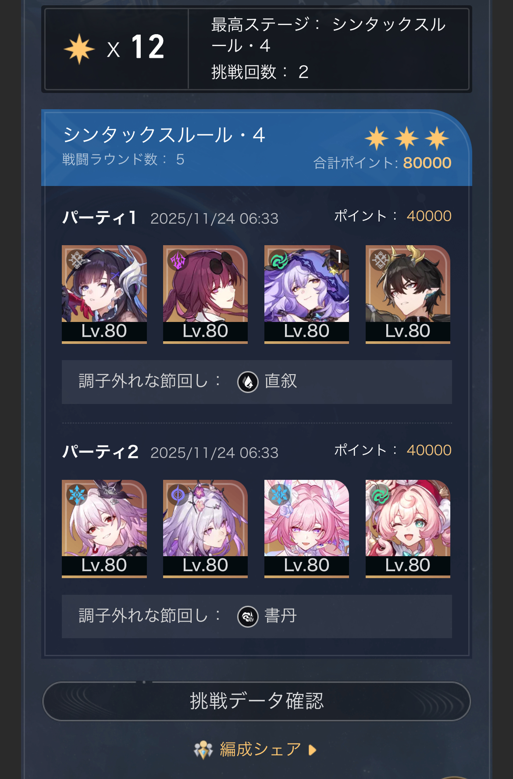Select Party 2's first character with black hat
The image size is (513, 779).
104,529
